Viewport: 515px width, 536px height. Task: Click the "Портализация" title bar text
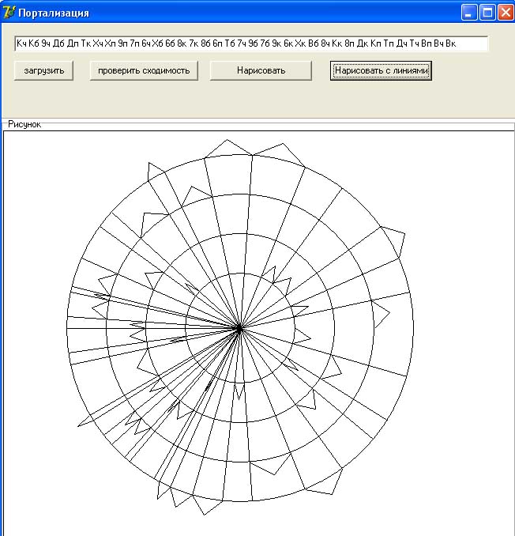(x=54, y=13)
